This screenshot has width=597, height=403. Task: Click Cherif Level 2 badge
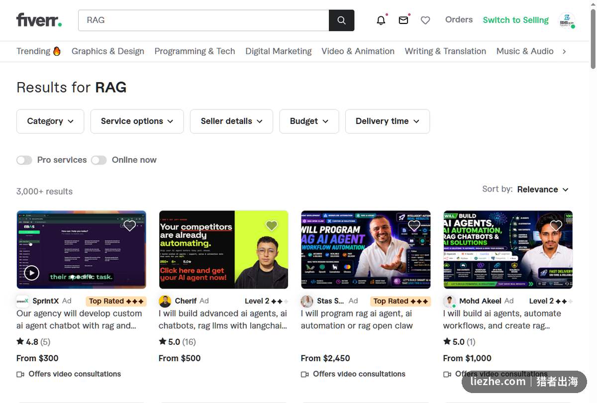pos(266,301)
